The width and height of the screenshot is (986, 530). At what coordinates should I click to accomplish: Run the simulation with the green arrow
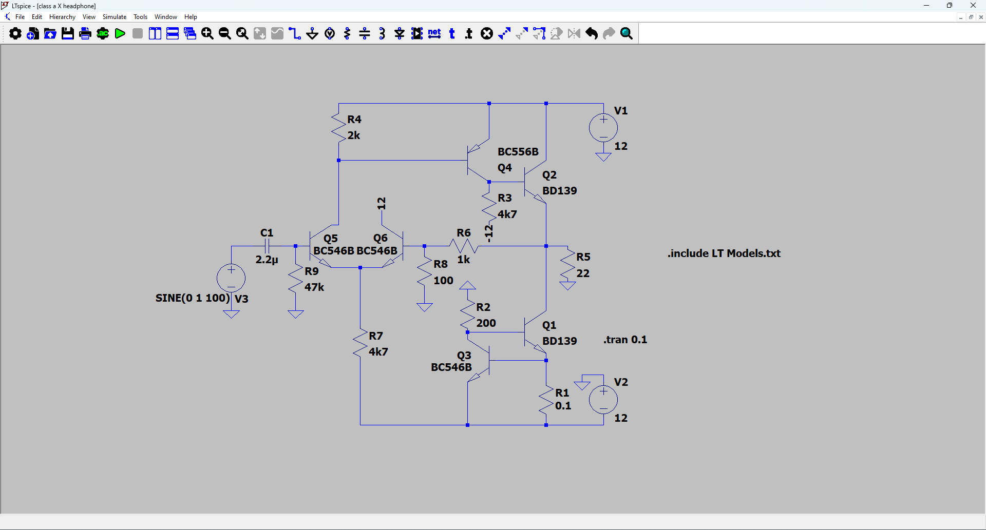(x=120, y=34)
